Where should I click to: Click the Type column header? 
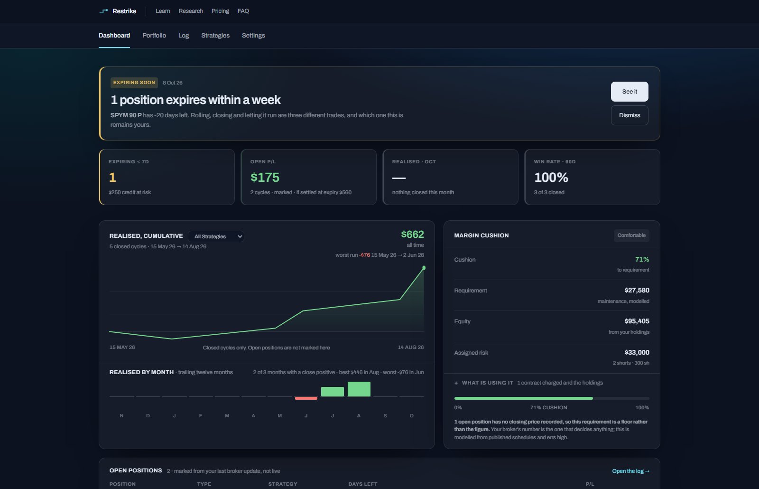tap(204, 484)
